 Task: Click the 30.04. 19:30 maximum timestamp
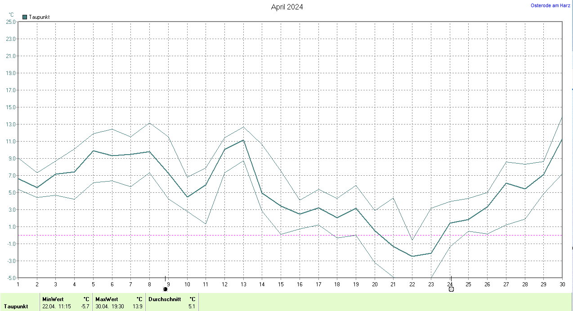coord(110,306)
